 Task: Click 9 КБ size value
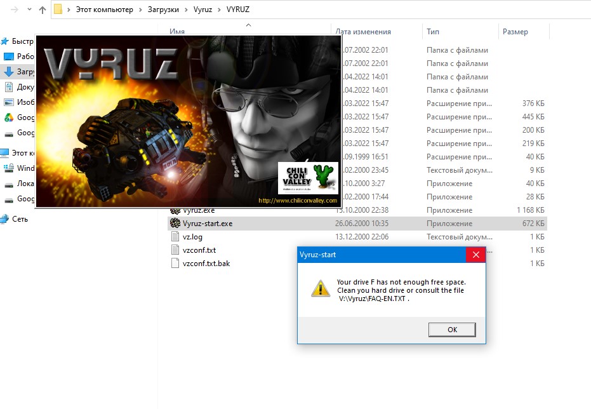coord(537,170)
